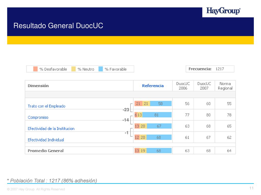Click the DuocUC 2006 column header
261x195 pixels.
coord(183,86)
